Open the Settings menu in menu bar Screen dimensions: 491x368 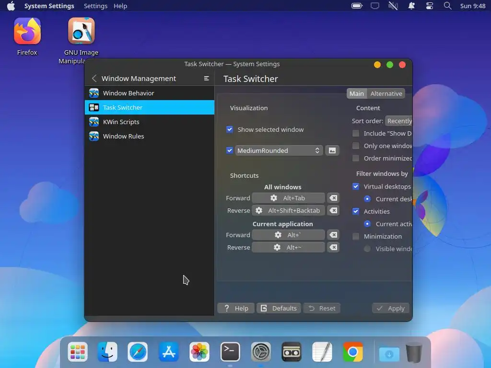point(95,6)
